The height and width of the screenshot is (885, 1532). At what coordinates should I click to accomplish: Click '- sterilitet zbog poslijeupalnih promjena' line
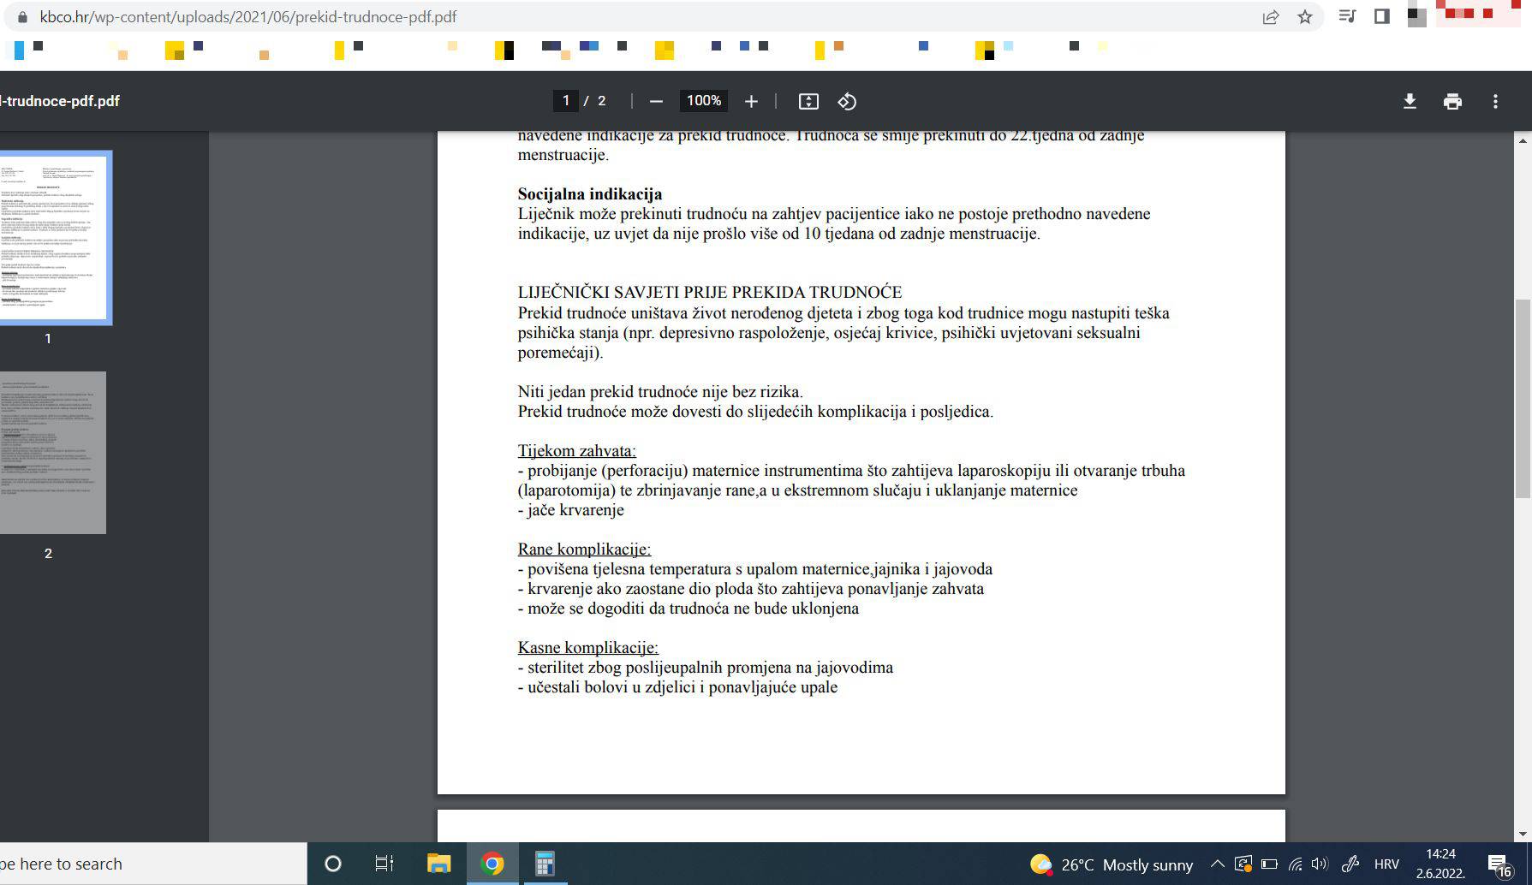(705, 668)
